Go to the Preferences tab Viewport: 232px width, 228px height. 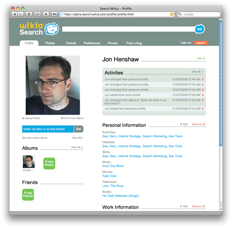coord(92,43)
